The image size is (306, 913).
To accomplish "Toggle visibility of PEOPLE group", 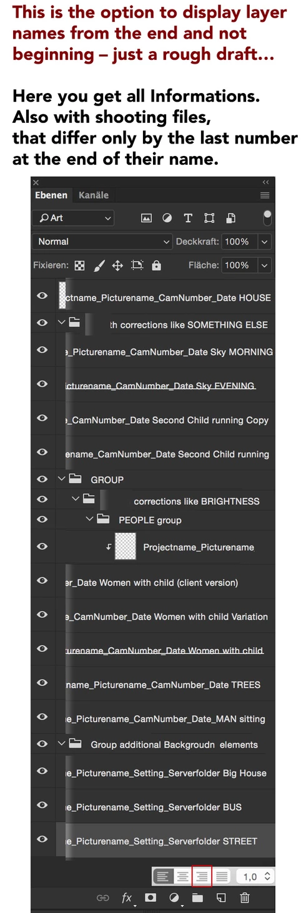I will tap(42, 519).
